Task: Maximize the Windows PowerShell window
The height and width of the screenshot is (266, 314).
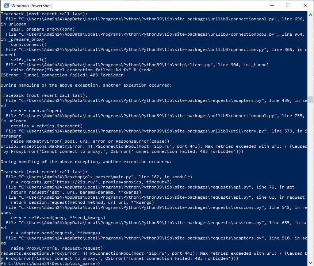Action: click(x=288, y=5)
